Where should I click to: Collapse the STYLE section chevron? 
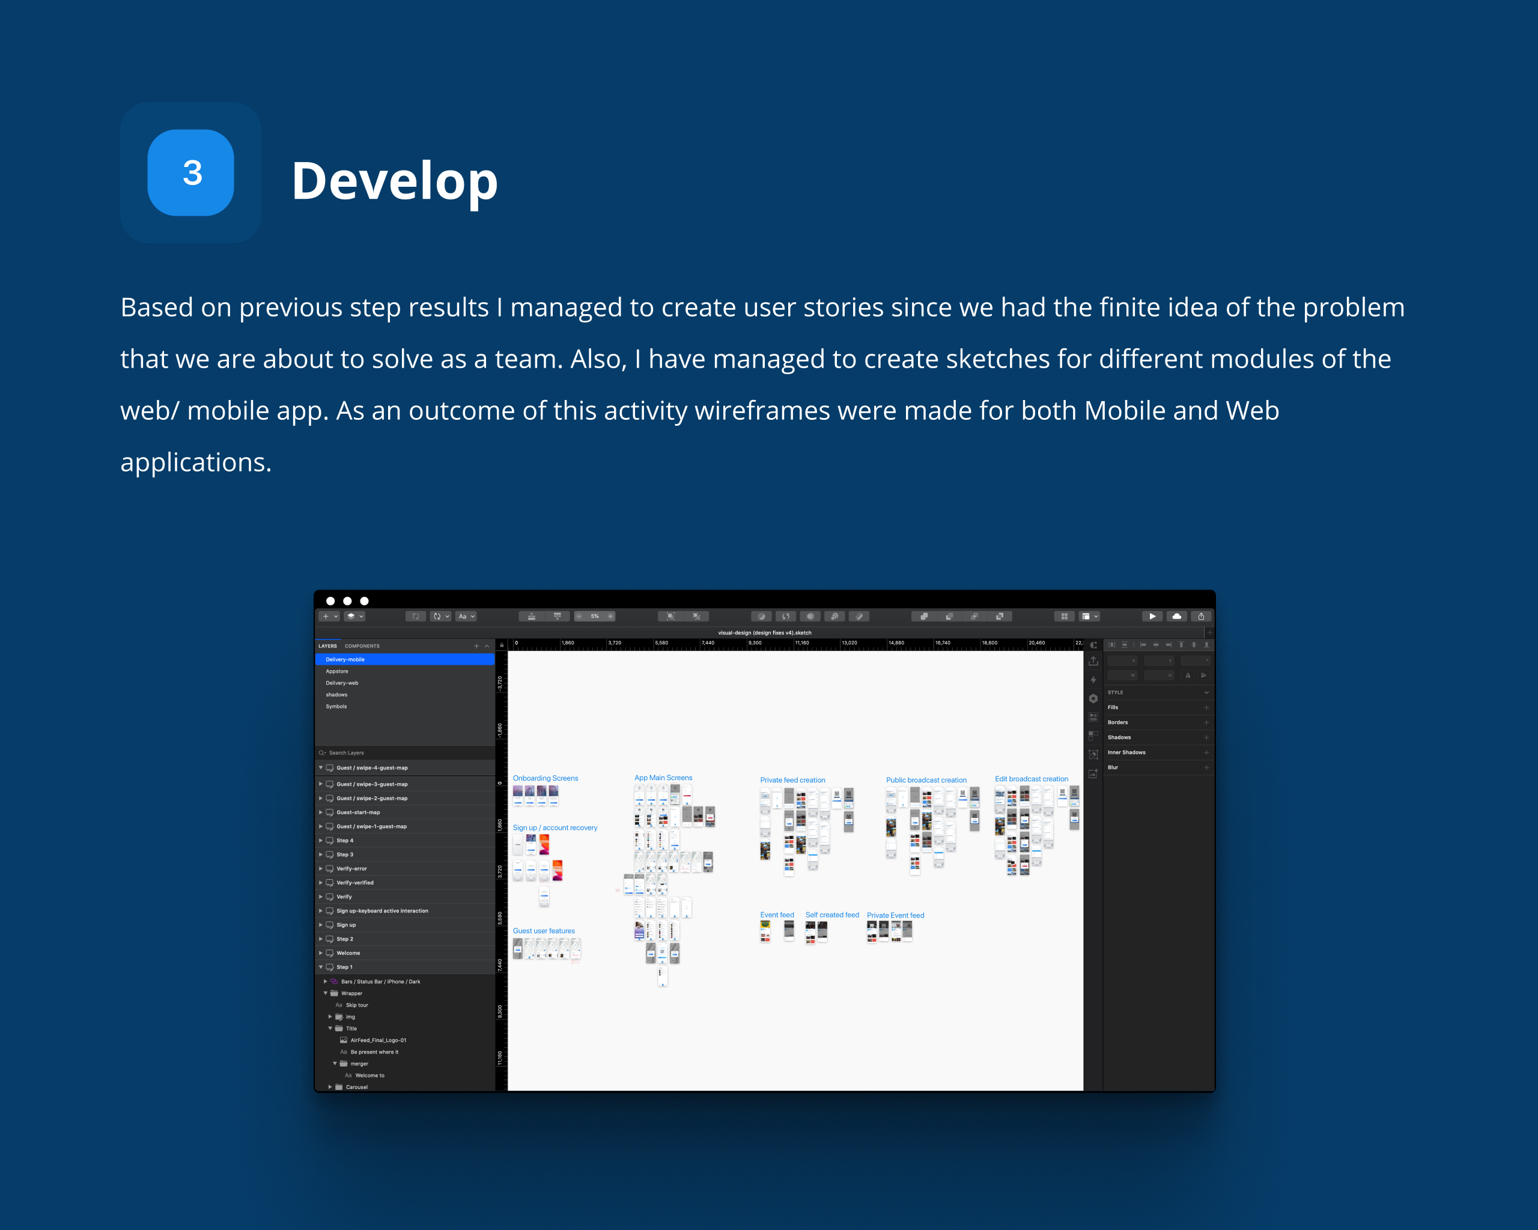[x=1206, y=692]
